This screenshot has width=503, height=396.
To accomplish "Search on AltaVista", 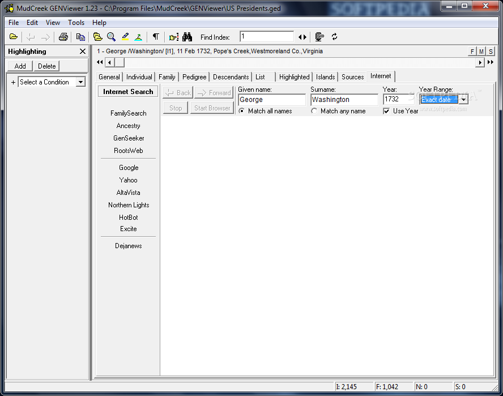I will click(129, 193).
